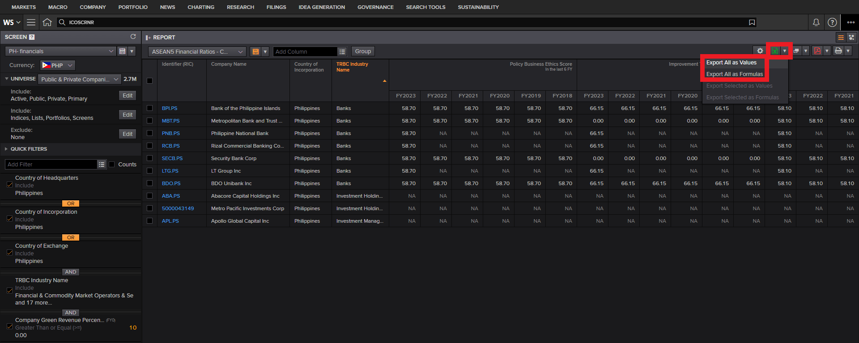The width and height of the screenshot is (859, 343).
Task: Open the ASEAN5 Financial Ratios template dropdown
Action: [197, 52]
